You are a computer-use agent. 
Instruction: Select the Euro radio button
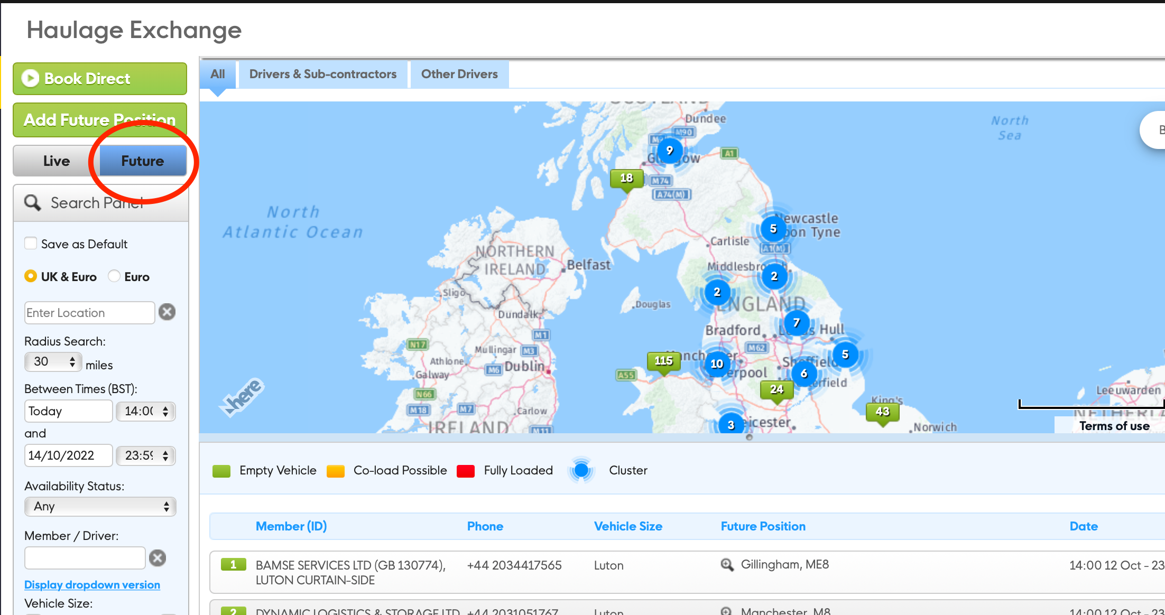tap(114, 276)
